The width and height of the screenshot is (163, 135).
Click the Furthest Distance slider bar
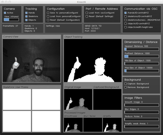[x=141, y=56]
